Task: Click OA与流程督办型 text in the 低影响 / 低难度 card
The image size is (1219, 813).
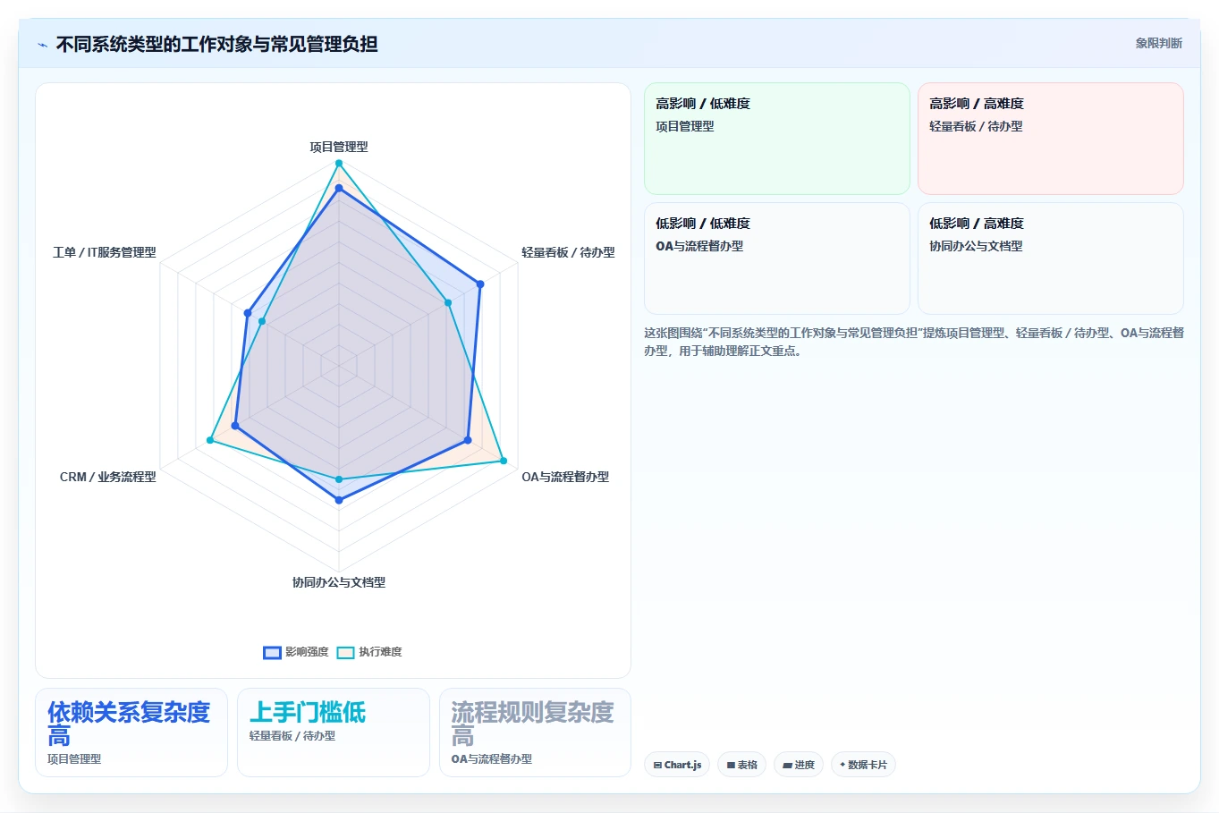Action: point(699,246)
